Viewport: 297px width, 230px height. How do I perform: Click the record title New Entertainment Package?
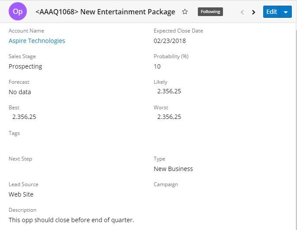coord(105,12)
